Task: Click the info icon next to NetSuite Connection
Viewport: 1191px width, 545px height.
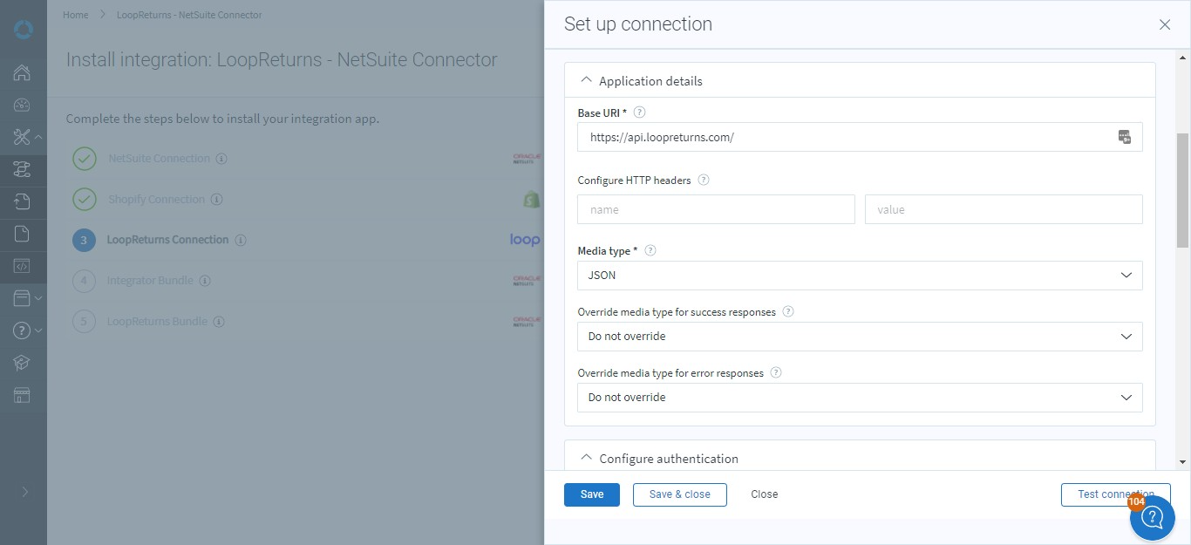Action: (x=221, y=159)
